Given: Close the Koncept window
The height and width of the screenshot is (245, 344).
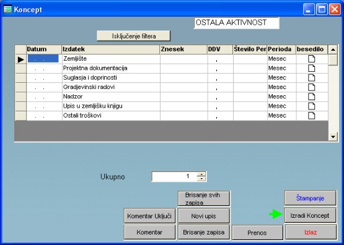Looking at the screenshot, I should (335, 9).
